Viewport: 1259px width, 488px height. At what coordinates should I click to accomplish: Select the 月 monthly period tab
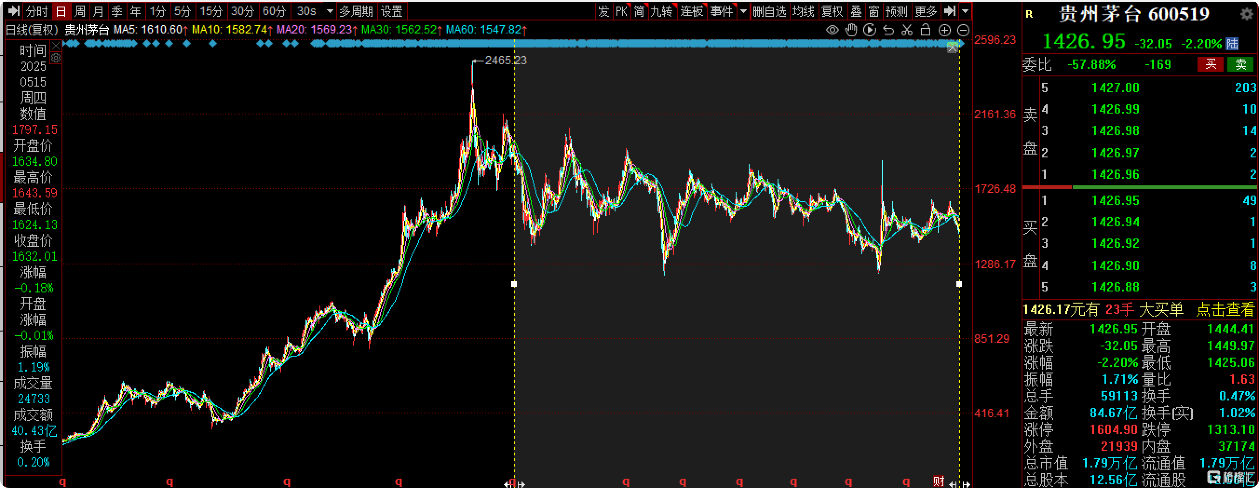[98, 11]
